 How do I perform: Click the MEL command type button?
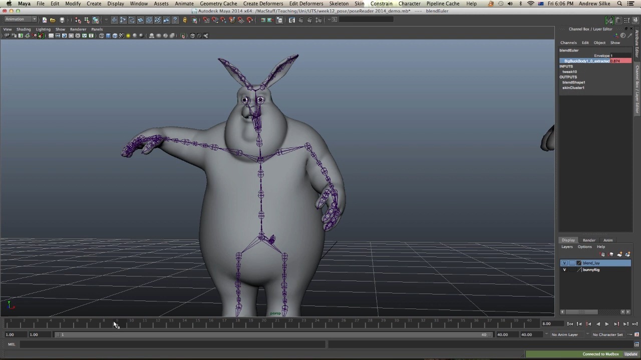[12, 344]
